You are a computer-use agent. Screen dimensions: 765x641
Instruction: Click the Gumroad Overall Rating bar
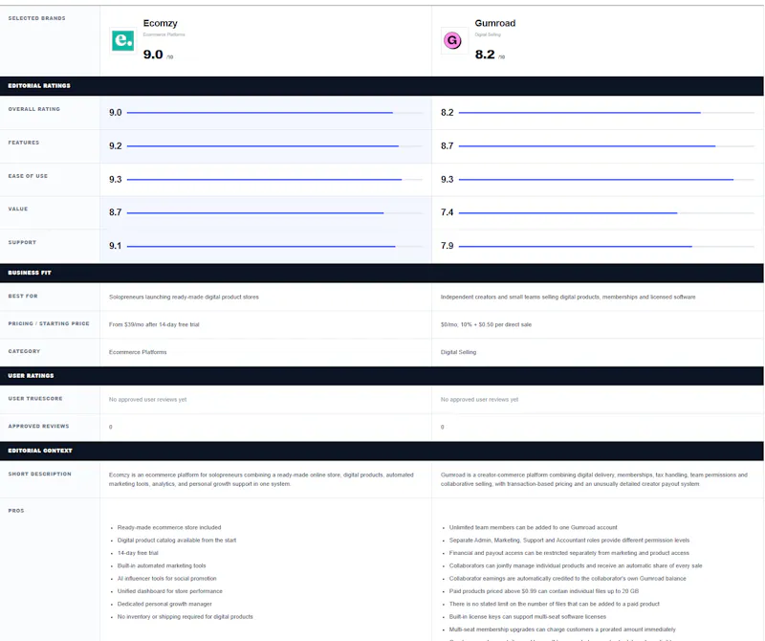tap(606, 113)
